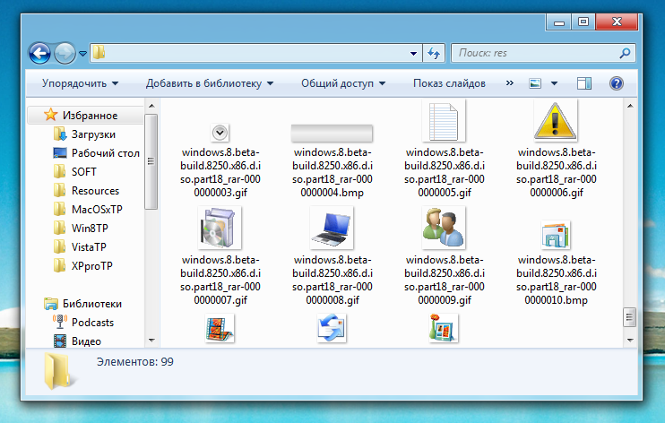665x423 pixels.
Task: Select the movie maker filmstrip thumbnail
Action: pos(220,328)
